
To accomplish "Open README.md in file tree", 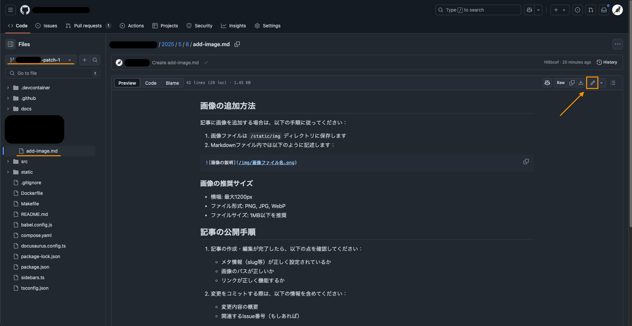I will (x=34, y=214).
